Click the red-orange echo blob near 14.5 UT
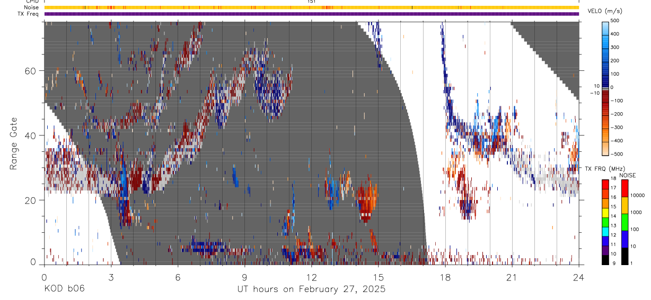This screenshot has width=651, height=300. [x=367, y=202]
